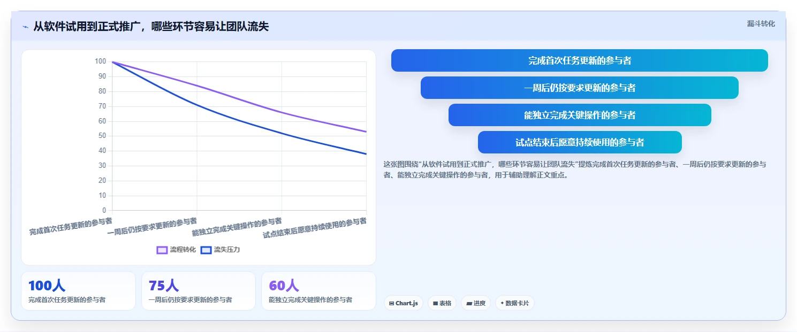Viewport: 797px width, 332px height.
Task: Click the icon inside 表格 chip
Action: point(435,304)
